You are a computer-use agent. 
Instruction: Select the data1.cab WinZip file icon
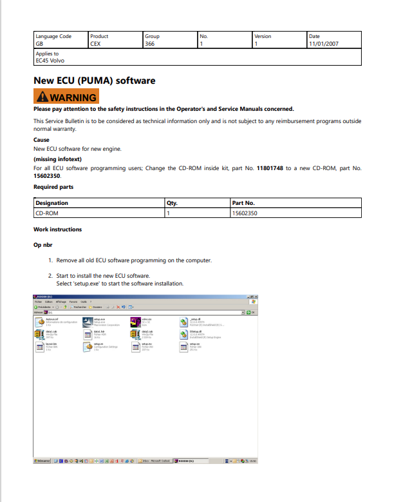tap(40, 334)
